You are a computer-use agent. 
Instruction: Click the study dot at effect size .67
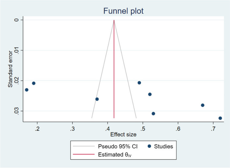[x=203, y=105]
